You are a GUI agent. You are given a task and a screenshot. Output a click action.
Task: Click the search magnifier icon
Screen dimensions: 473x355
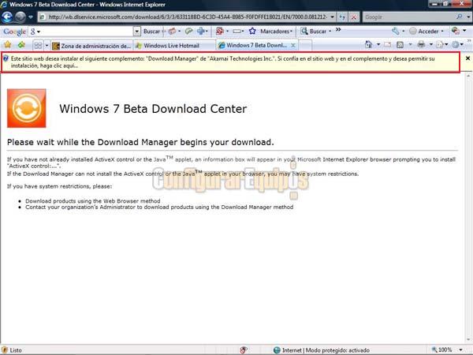[460, 17]
